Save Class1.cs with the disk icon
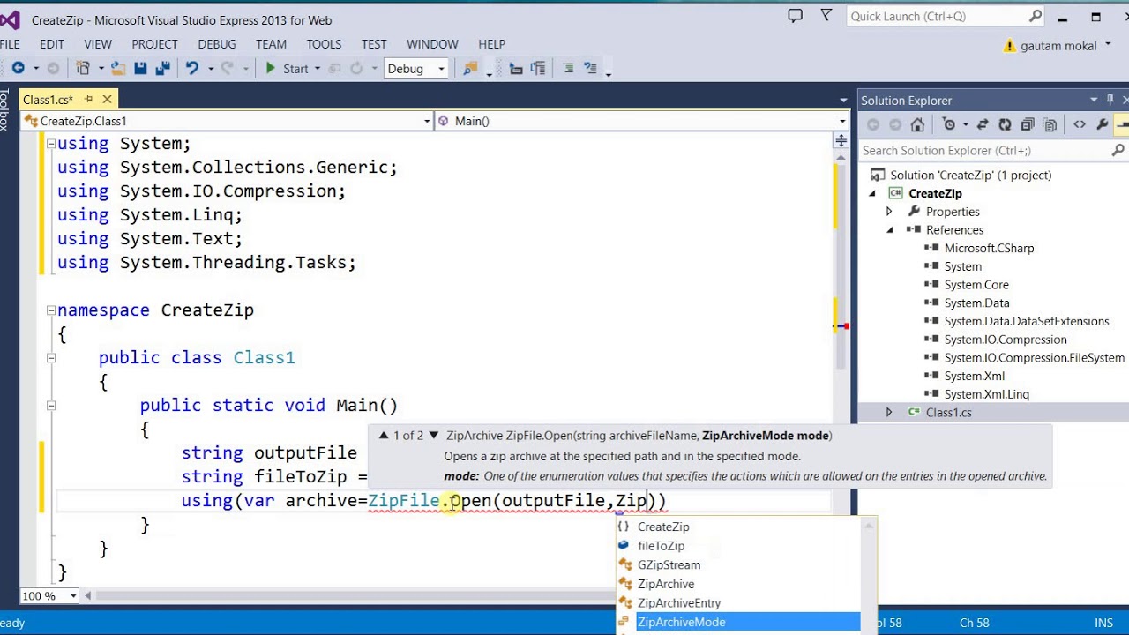The height and width of the screenshot is (635, 1129). point(140,69)
